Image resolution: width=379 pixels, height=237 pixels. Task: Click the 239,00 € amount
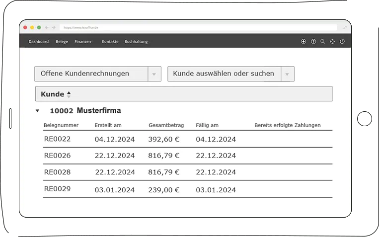point(164,190)
